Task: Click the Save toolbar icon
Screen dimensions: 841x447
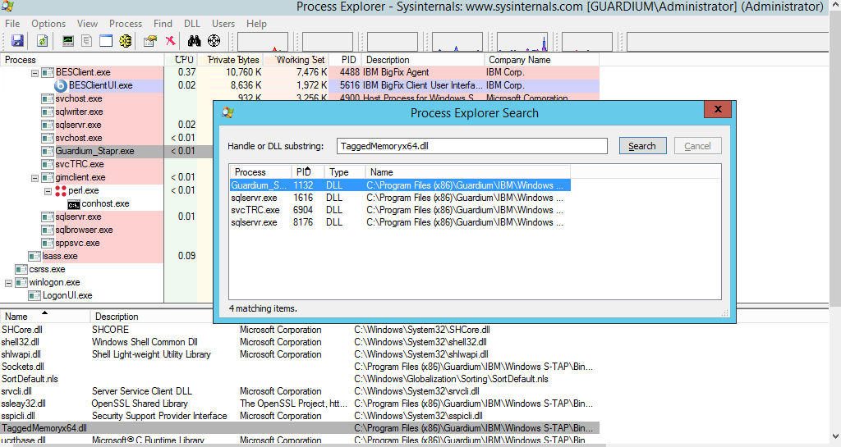Action: (17, 41)
